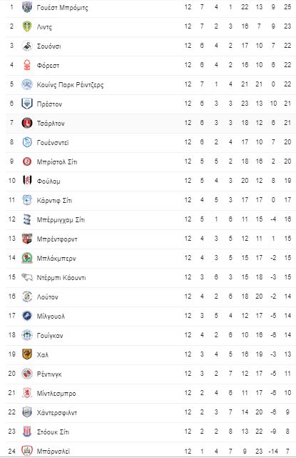Select the Γουένσντεϊ row in standings
Screen dimensions: 296x458
pos(150,142)
